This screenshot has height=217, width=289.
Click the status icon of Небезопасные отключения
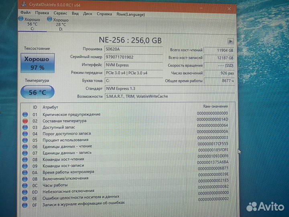[25, 192]
